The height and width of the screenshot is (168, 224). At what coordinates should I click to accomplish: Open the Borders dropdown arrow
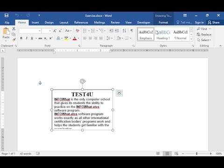pos(131,38)
